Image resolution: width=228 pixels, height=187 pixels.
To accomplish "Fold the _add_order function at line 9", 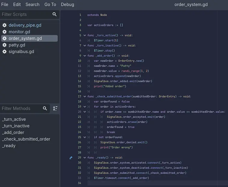I will [x=85, y=56].
